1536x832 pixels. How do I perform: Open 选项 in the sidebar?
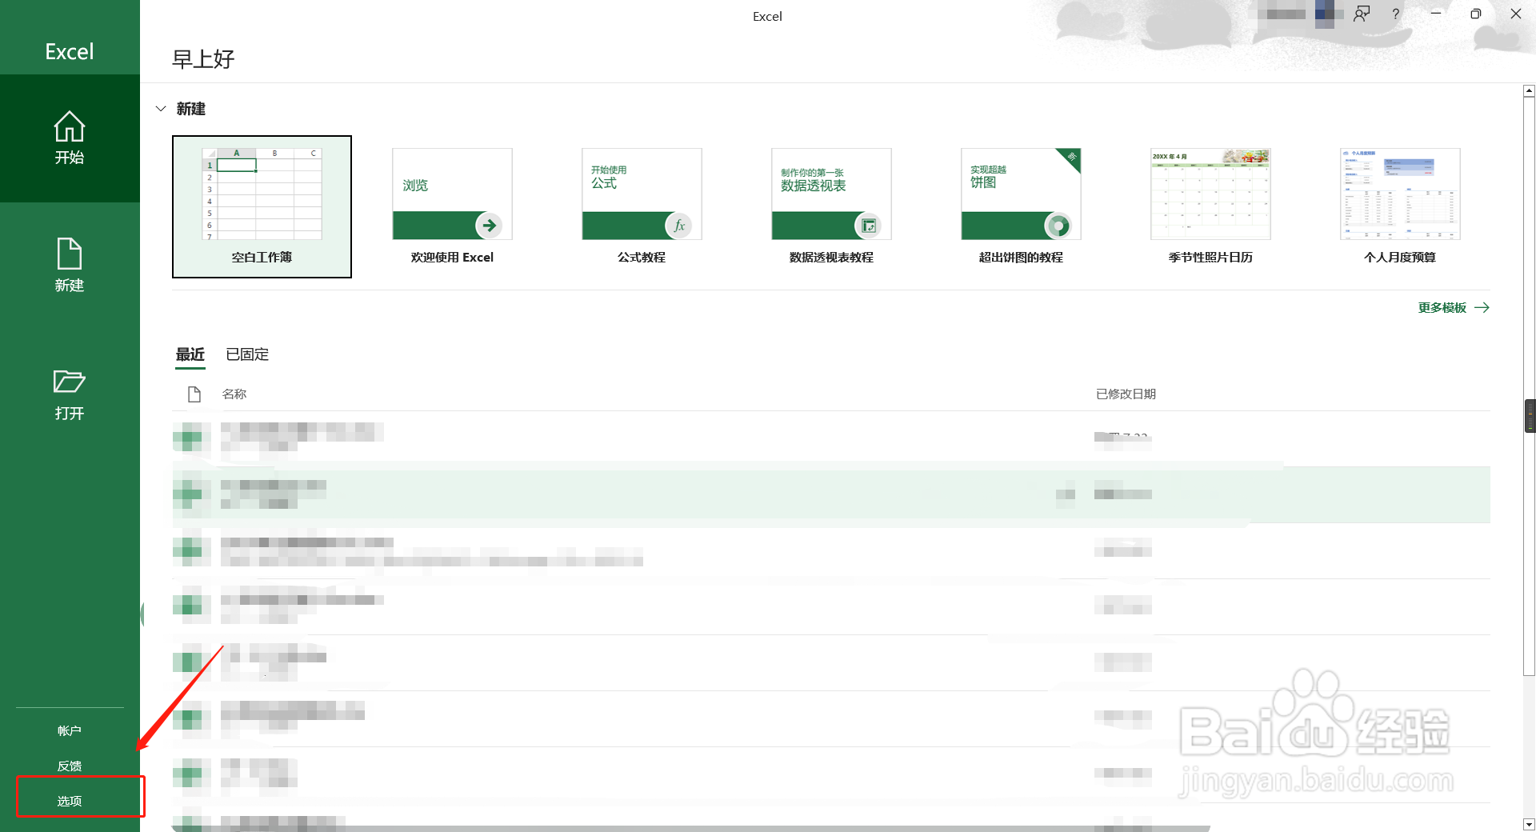(70, 801)
